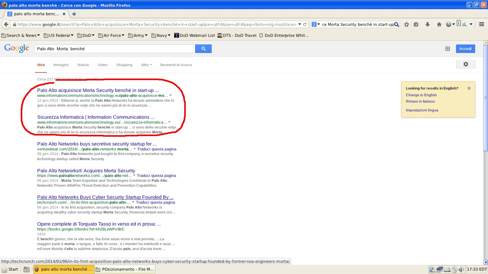Switch to Notizie tab
Image resolution: width=488 pixels, height=274 pixels.
(83, 65)
